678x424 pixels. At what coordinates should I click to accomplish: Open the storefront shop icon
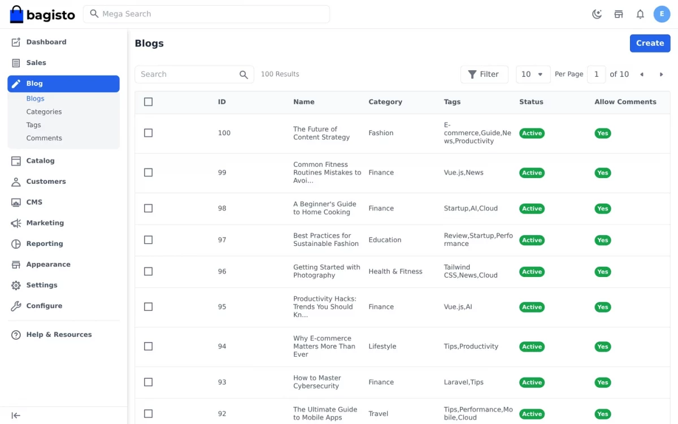pos(619,14)
